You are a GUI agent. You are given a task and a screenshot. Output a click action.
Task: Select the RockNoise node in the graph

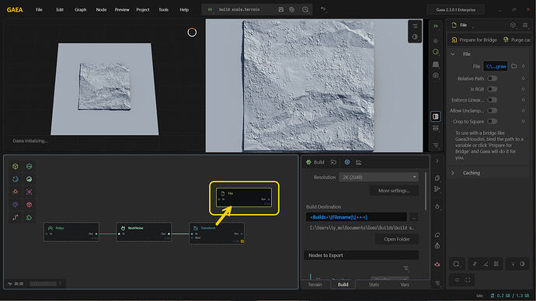[x=144, y=232]
